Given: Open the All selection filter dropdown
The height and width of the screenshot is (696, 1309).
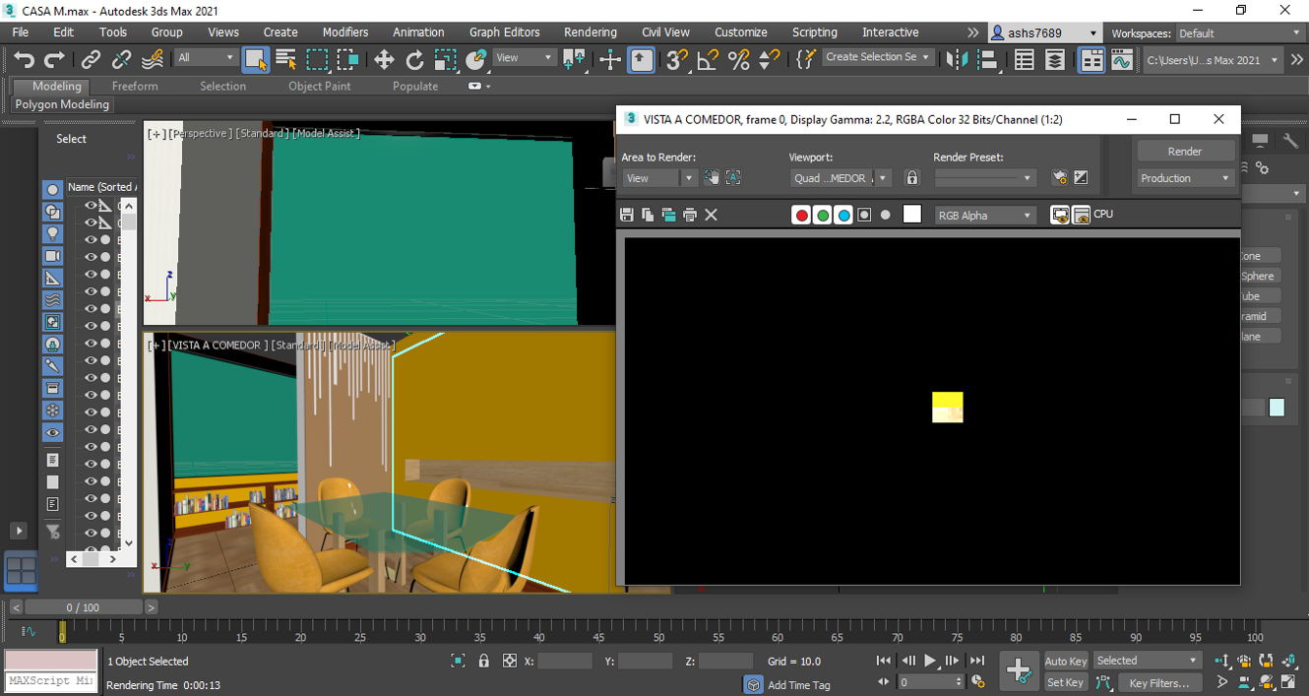Looking at the screenshot, I should pyautogui.click(x=206, y=58).
